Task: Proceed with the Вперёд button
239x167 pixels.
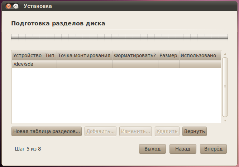Action: [x=214, y=149]
